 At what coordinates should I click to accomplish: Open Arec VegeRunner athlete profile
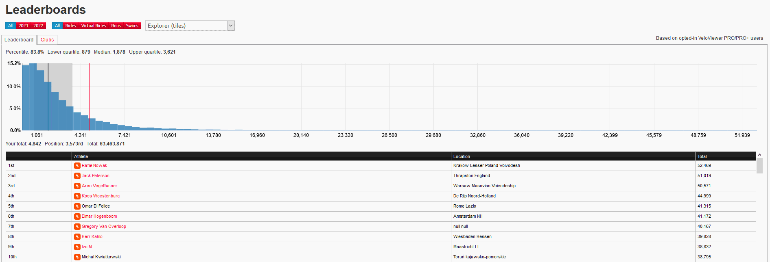point(99,186)
